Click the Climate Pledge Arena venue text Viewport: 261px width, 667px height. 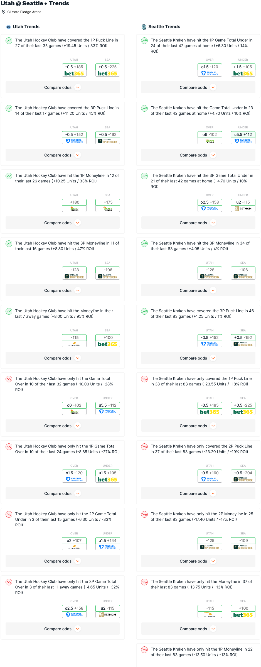[24, 12]
